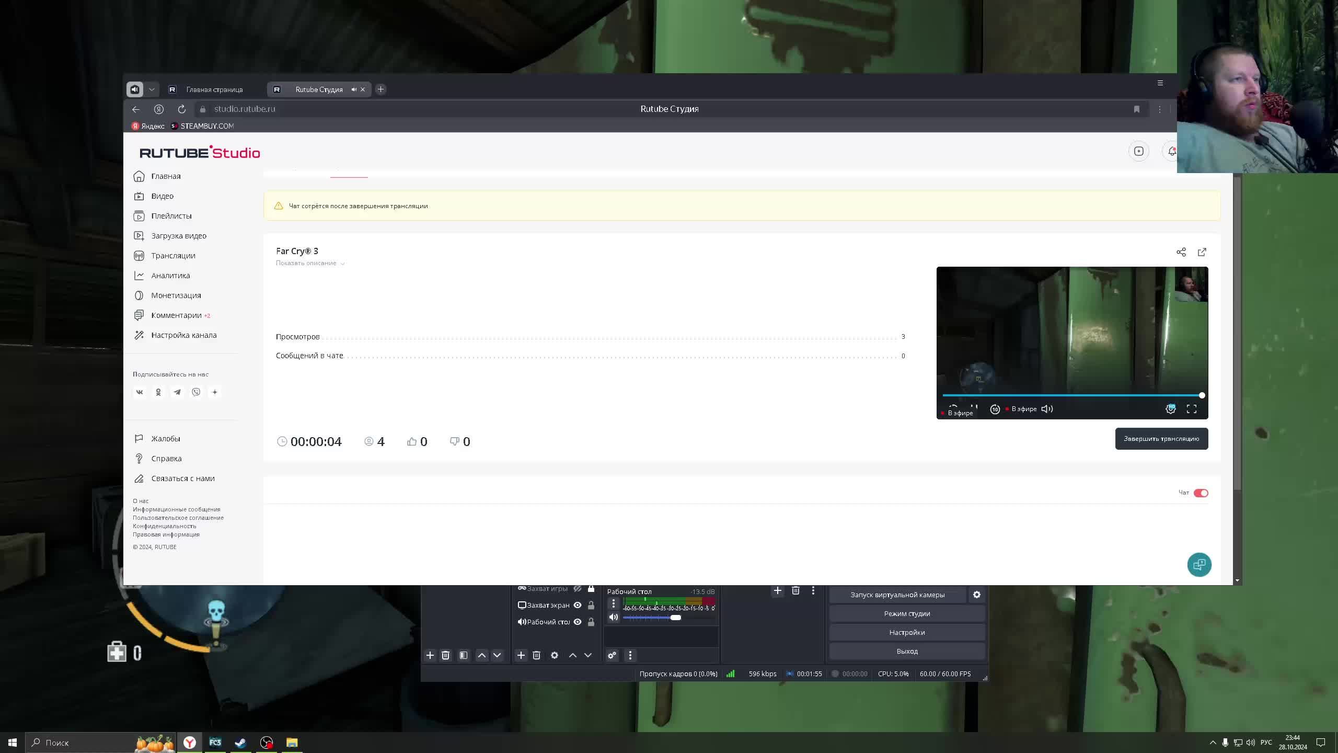
Task: Open Плейлисты in the Studio sidebar
Action: pyautogui.click(x=171, y=216)
